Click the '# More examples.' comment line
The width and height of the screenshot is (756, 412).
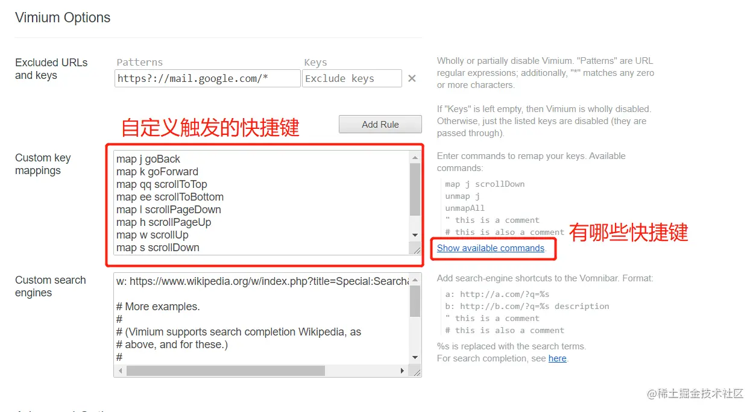click(x=158, y=307)
